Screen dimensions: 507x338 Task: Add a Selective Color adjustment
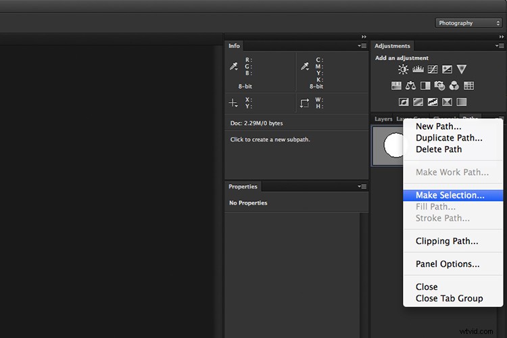pyautogui.click(x=447, y=102)
